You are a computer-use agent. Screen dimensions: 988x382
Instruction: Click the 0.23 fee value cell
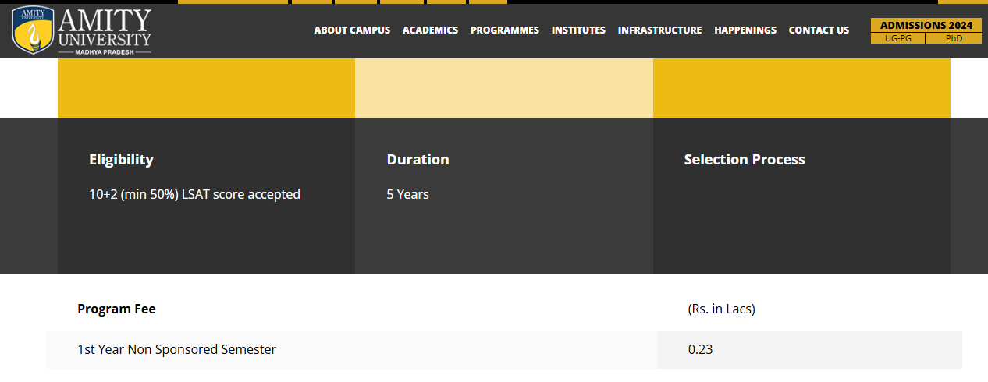point(700,349)
